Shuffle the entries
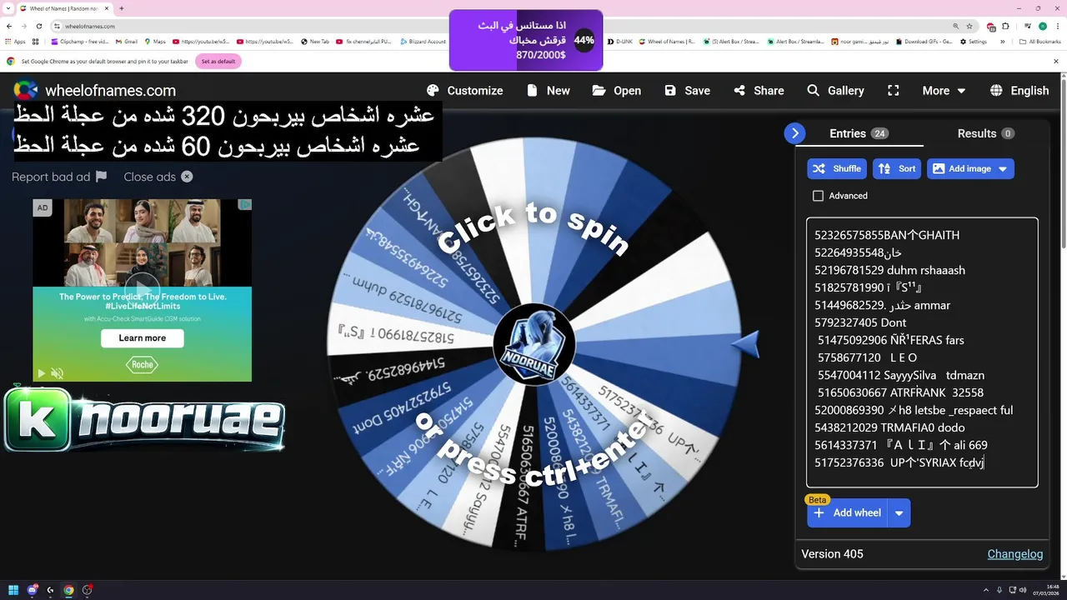 (837, 168)
